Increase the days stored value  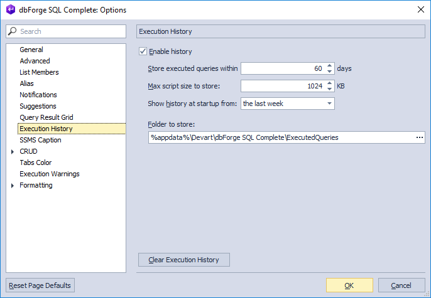[330, 65]
